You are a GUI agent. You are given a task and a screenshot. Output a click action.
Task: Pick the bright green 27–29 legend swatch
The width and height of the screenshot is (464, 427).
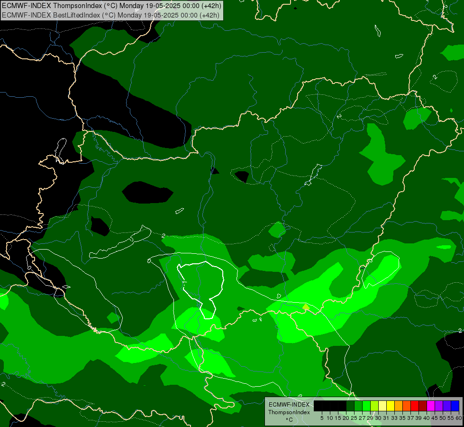[x=366, y=406]
